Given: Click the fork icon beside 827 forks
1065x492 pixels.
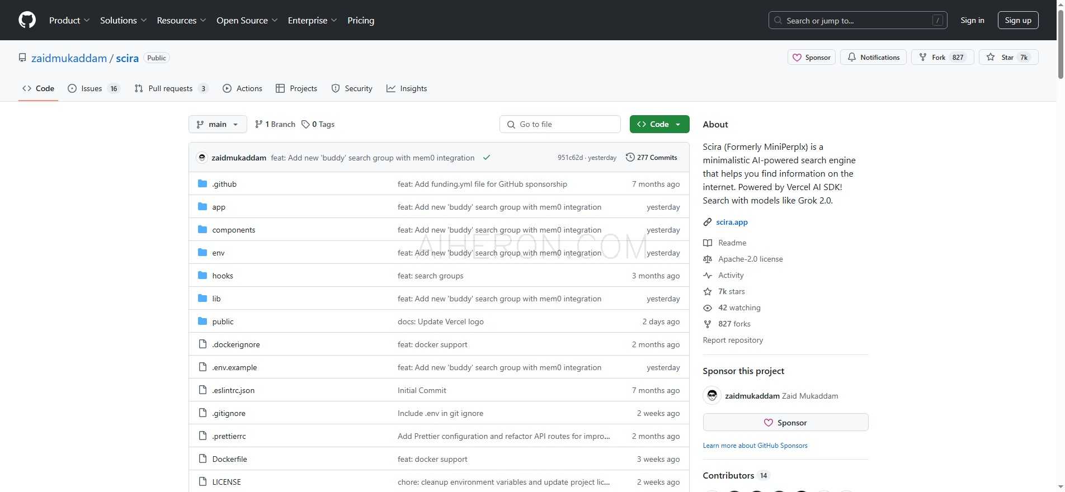Looking at the screenshot, I should click(x=708, y=324).
